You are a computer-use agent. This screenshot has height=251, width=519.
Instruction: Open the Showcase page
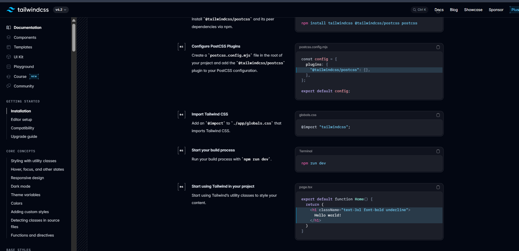[473, 10]
